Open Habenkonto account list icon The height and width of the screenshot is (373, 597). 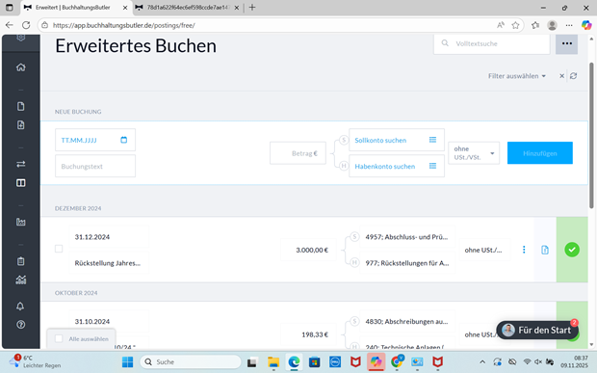432,166
